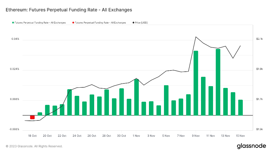Click the -0.008% label on left axis
This screenshot has height=153, width=272.
[x=15, y=130]
